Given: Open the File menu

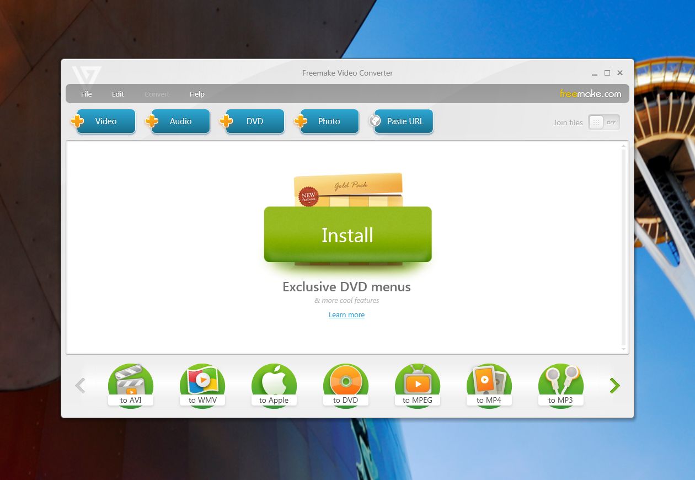Looking at the screenshot, I should click(x=87, y=94).
